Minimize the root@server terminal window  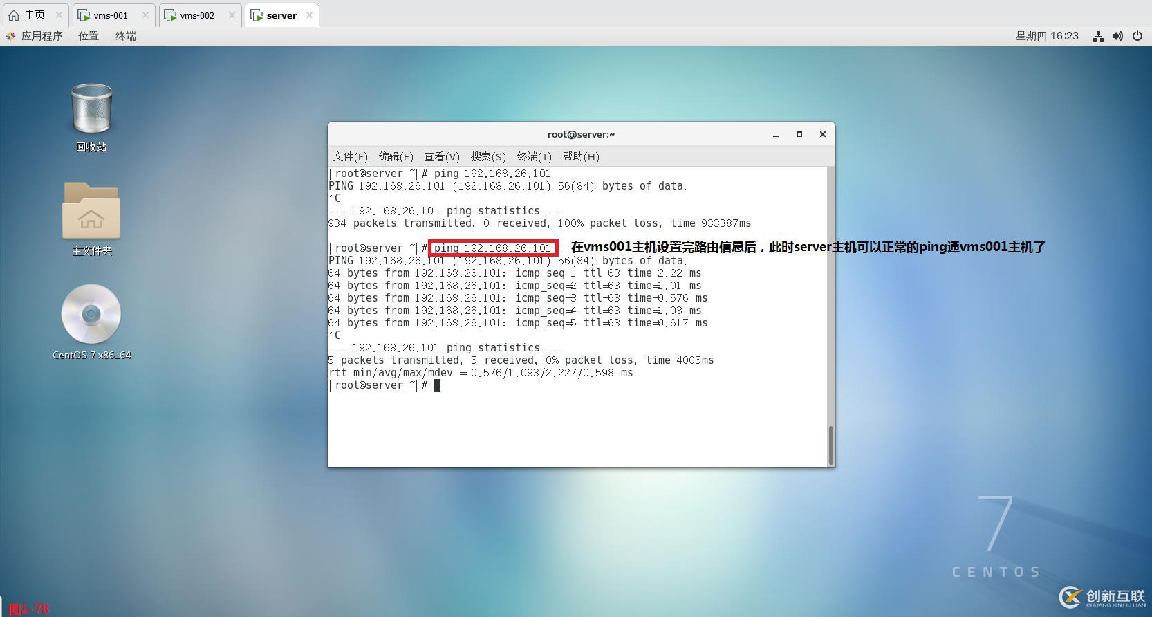(x=776, y=135)
